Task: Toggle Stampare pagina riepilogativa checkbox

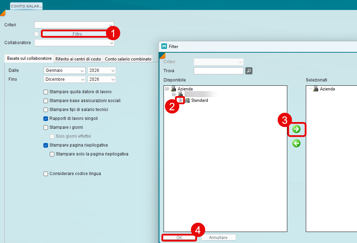Action: pyautogui.click(x=46, y=145)
